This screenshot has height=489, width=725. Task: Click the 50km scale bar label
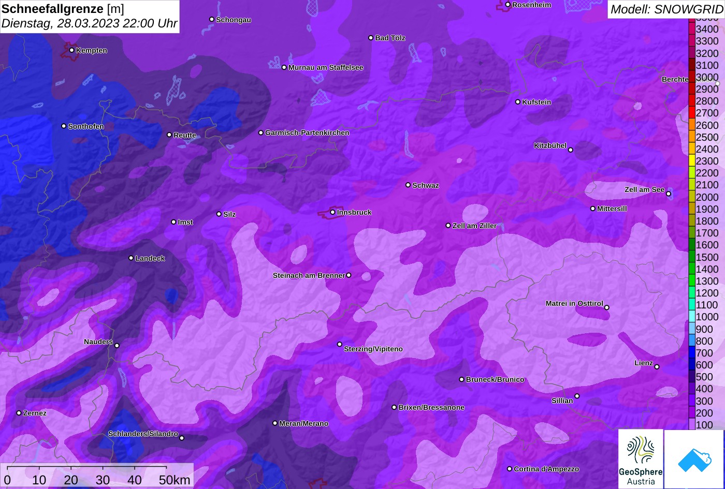pos(175,480)
